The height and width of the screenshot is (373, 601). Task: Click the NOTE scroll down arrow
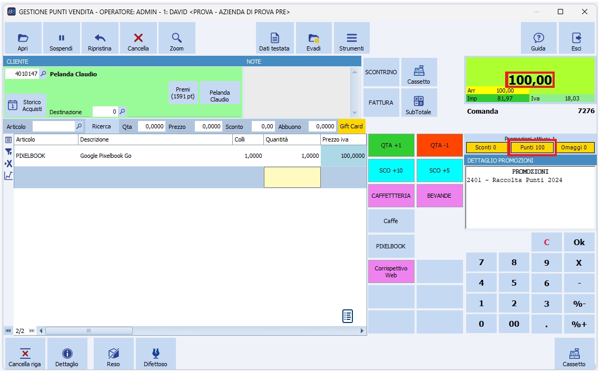click(354, 113)
